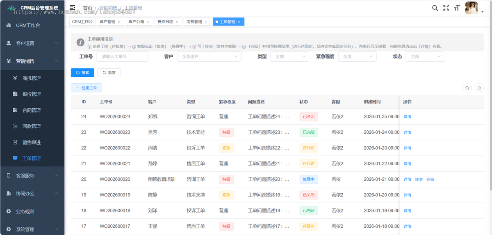Open the 状态 dropdown filter
Image resolution: width=492 pixels, height=235 pixels.
[x=425, y=56]
